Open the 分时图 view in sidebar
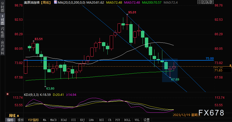The width and height of the screenshot is (232, 122). [x=3, y=7]
